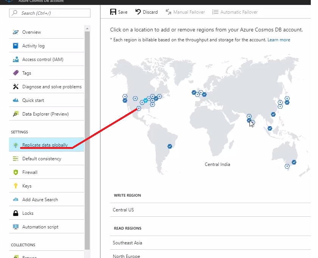Toggle the checked marker on China's coast

click(x=273, y=114)
